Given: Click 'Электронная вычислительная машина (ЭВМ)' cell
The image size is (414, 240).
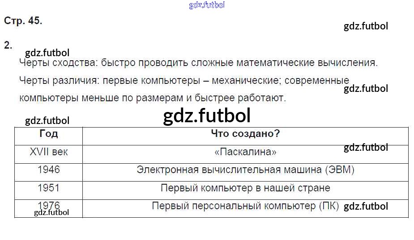Looking at the screenshot, I should (245, 170).
